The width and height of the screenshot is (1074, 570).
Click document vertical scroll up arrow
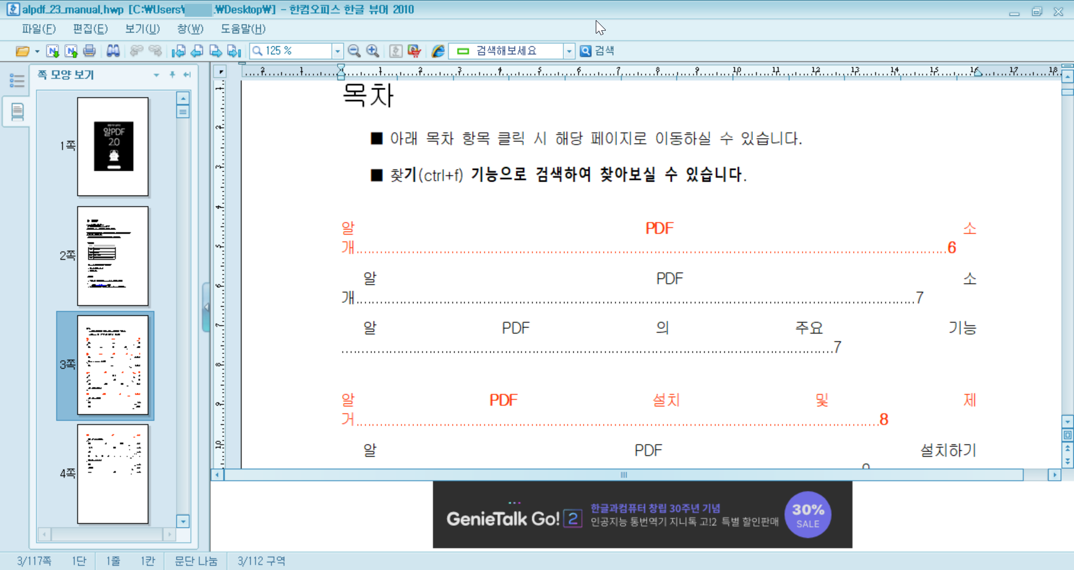point(1067,77)
